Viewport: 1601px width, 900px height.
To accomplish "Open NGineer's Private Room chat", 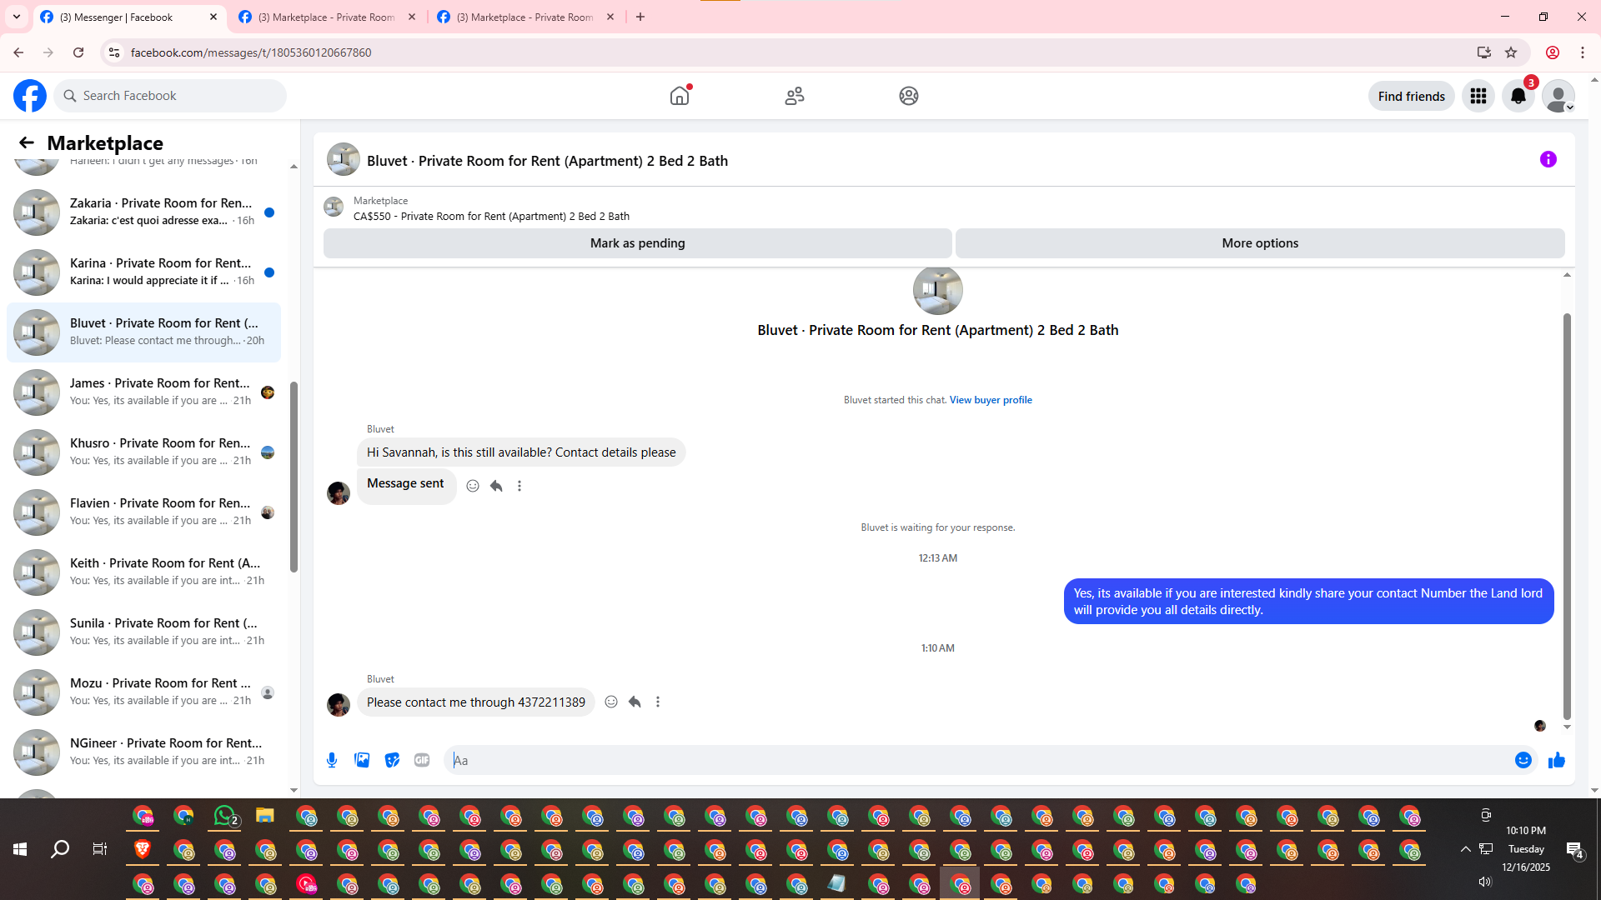I will point(143,752).
